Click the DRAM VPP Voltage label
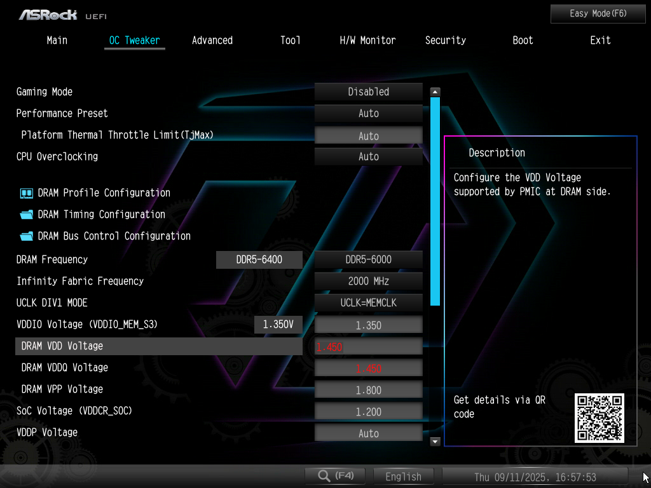 point(62,389)
